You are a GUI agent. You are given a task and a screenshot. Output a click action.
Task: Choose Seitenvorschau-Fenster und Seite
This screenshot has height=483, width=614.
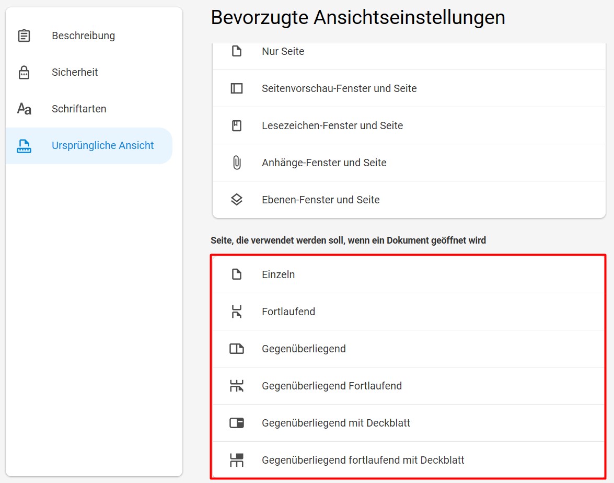click(x=409, y=88)
